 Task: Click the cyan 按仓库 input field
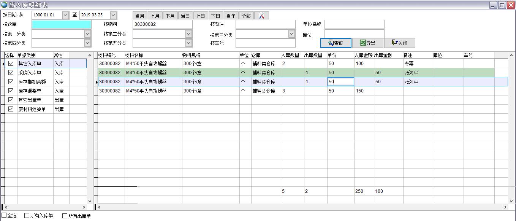pos(62,24)
